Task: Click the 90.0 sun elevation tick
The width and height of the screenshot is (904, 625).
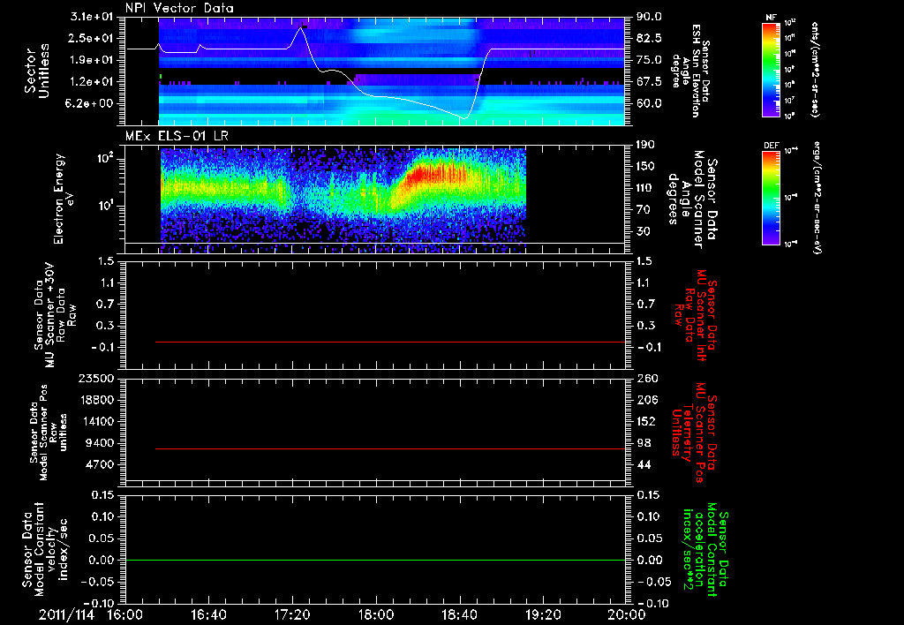Action: click(x=649, y=17)
